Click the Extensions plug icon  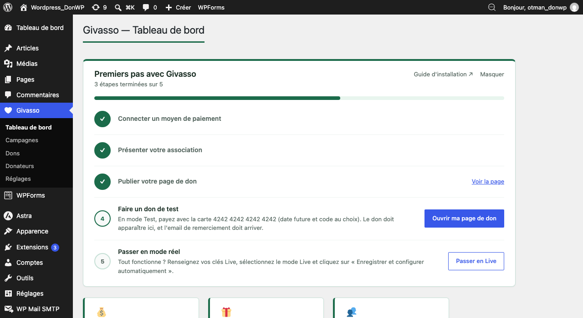click(x=8, y=247)
